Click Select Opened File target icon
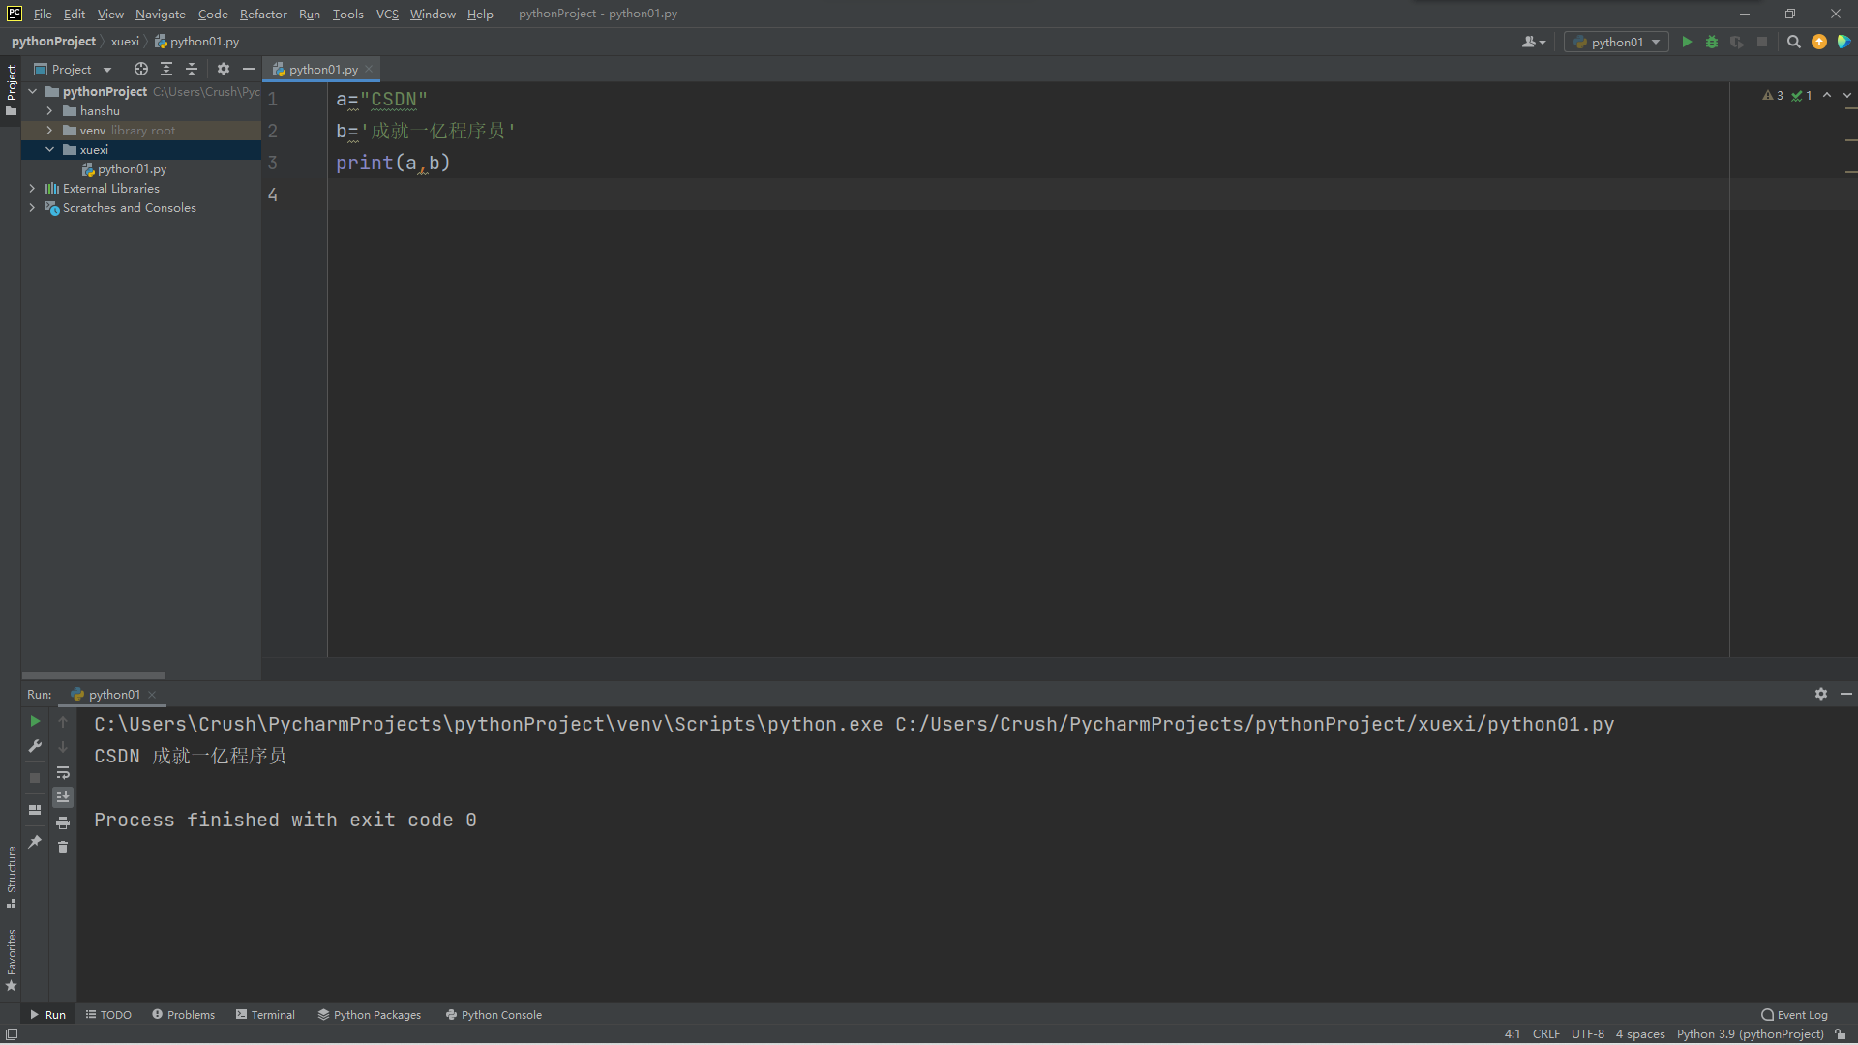The height and width of the screenshot is (1045, 1858). pos(141,69)
